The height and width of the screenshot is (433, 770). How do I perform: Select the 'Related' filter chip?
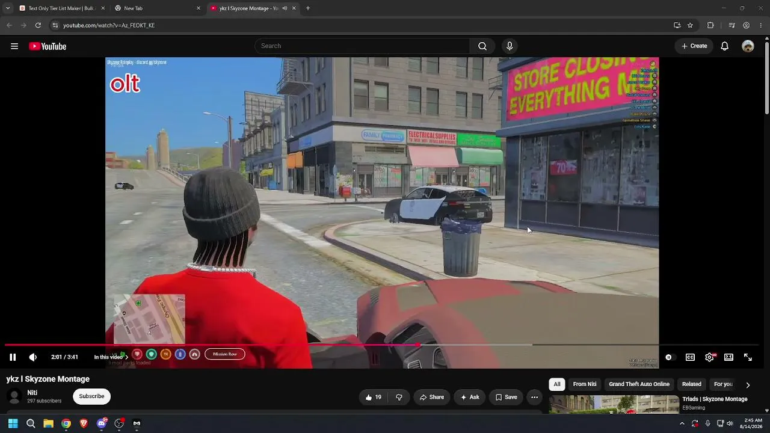(692, 384)
